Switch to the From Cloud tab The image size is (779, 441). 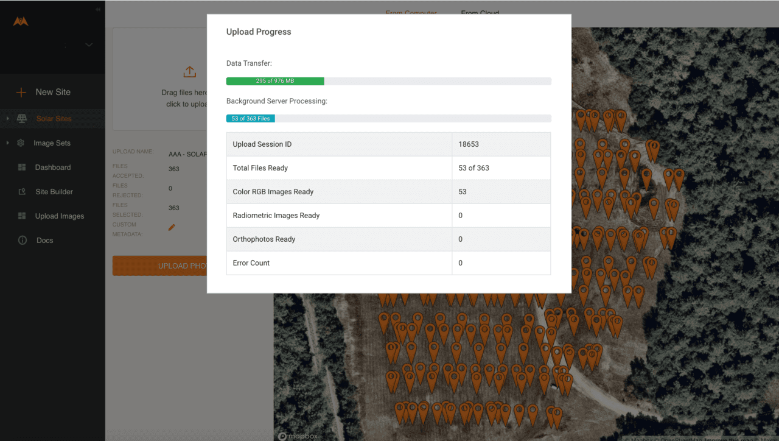(x=480, y=13)
